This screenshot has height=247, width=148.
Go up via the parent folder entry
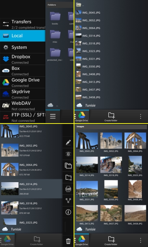point(80,5)
